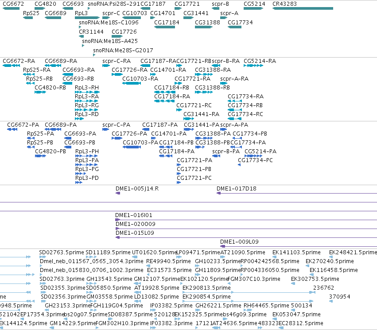
Task: Select the CG6672-RA transcript label
Action: 19,61
